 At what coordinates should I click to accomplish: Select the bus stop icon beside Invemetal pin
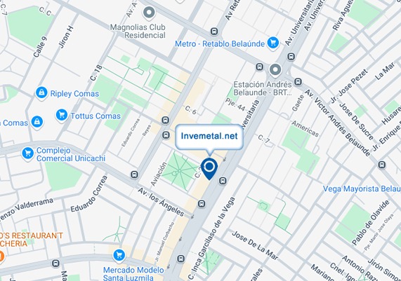point(223,181)
